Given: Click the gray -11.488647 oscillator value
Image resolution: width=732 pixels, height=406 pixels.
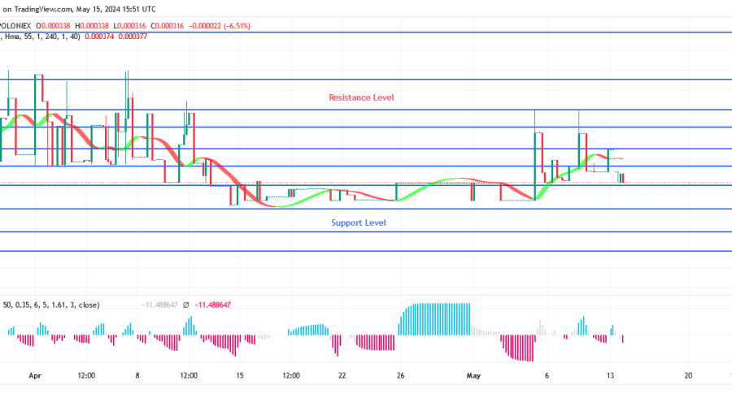Looking at the screenshot, I should click(x=161, y=304).
